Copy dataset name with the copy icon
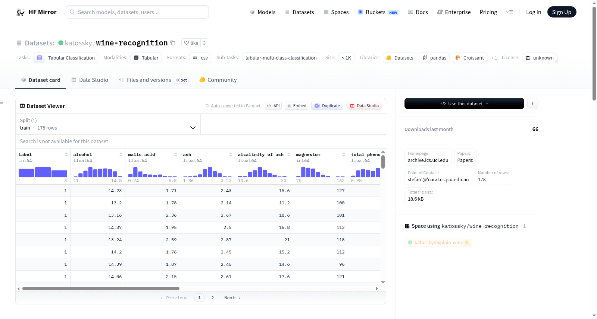Viewport: 597px width, 319px height. (173, 43)
